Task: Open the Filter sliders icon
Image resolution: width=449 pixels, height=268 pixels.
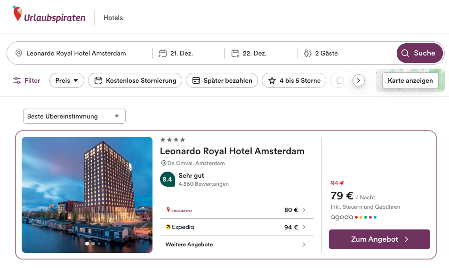Action: click(x=17, y=80)
